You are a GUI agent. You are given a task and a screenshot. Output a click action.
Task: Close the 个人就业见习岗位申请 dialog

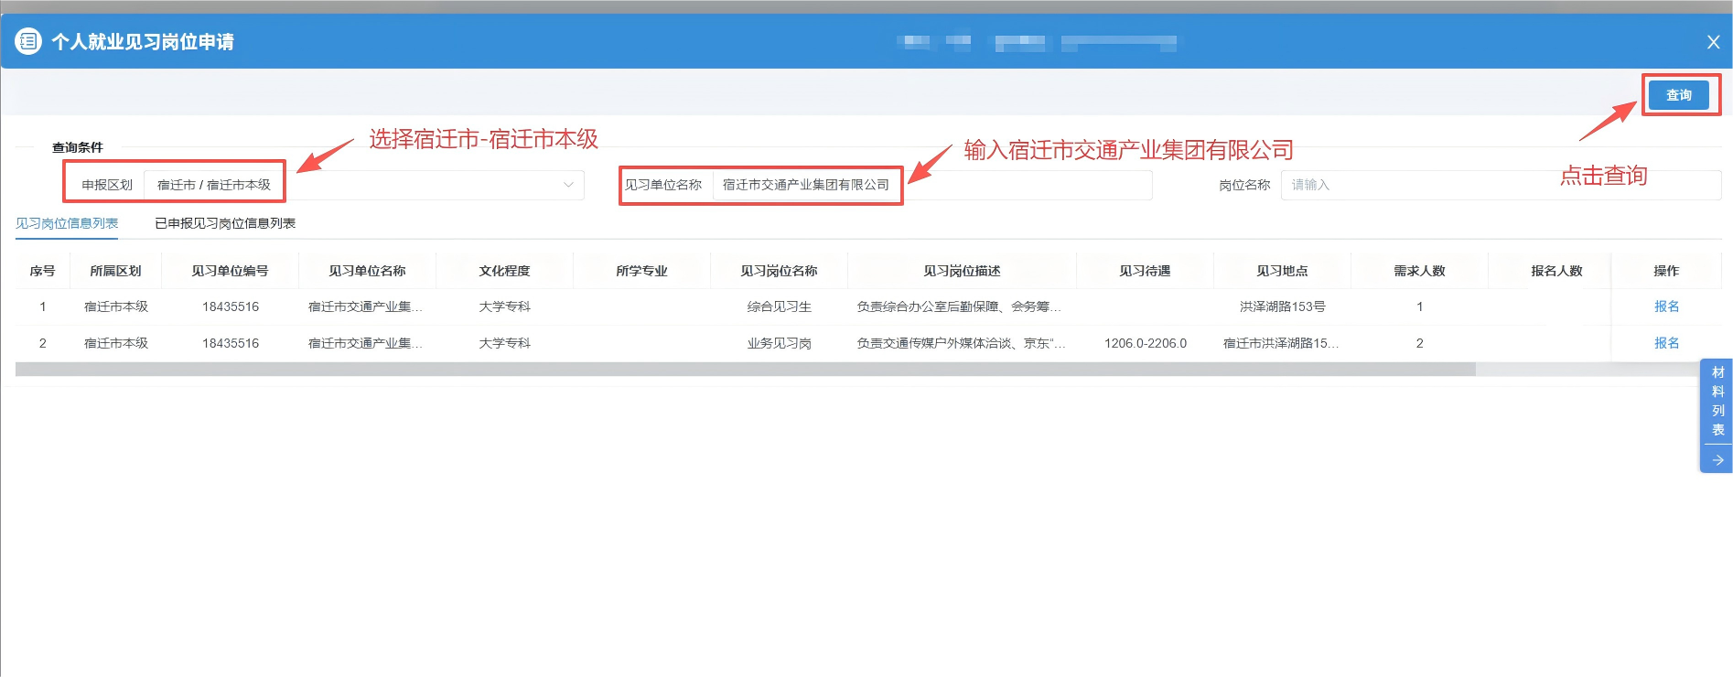[1713, 42]
